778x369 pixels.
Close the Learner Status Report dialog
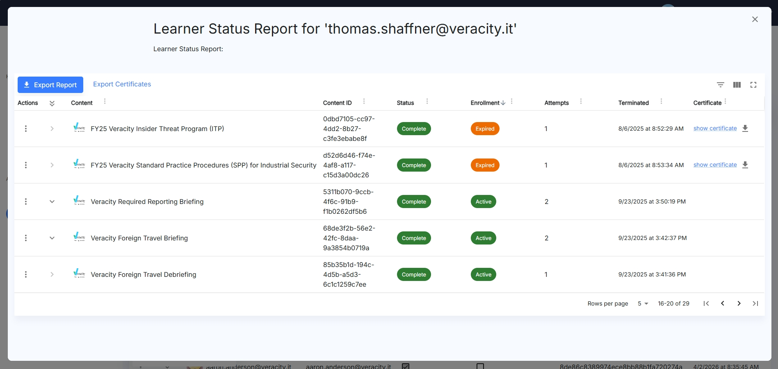755,19
